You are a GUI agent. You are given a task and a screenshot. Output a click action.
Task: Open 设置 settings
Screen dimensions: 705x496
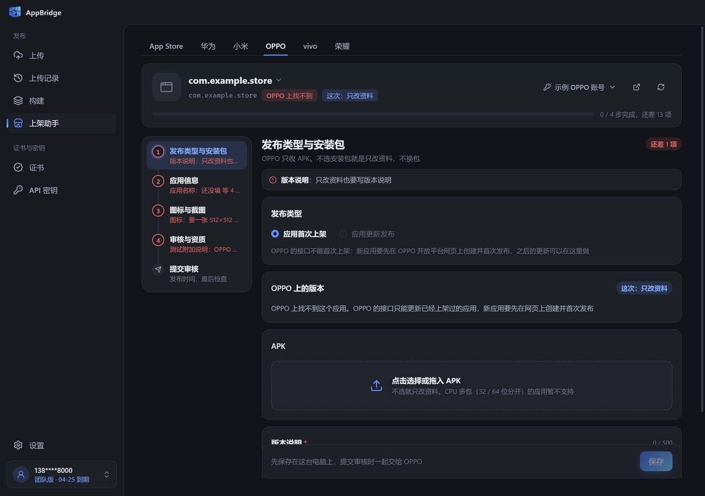tap(62, 445)
